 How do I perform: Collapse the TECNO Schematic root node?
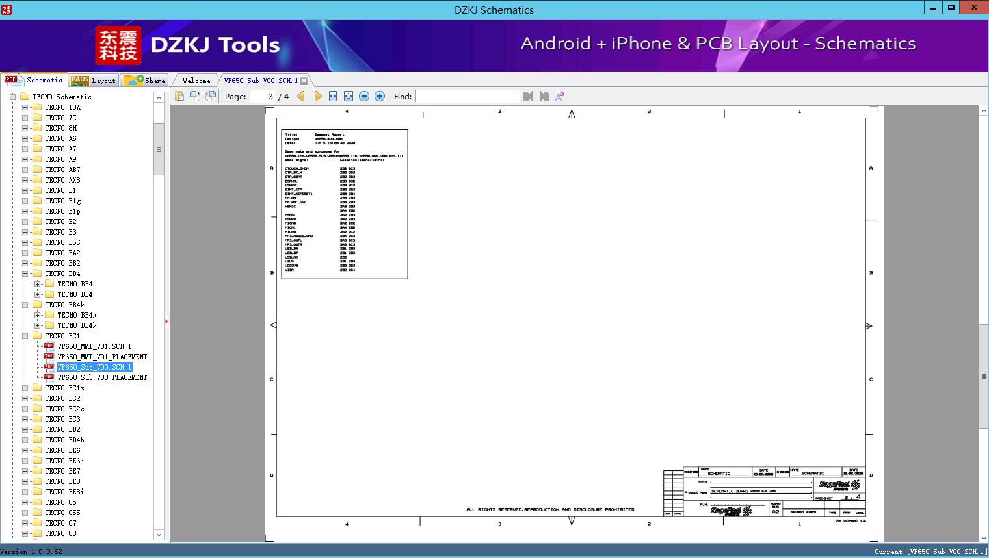(x=13, y=97)
